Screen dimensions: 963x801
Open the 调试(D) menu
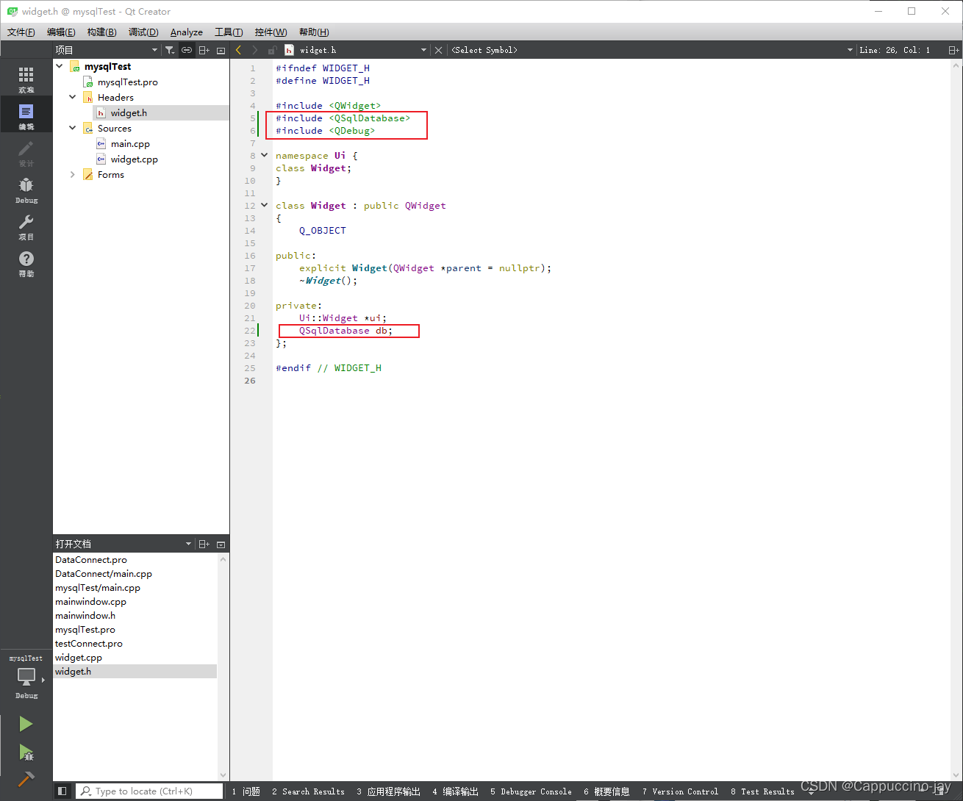[x=143, y=32]
